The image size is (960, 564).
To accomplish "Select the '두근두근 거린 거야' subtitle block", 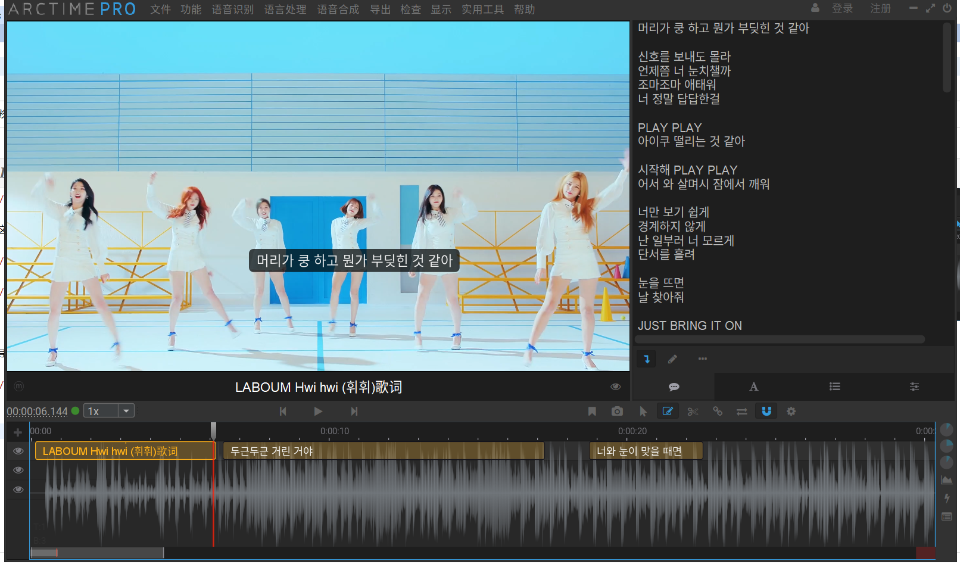I will point(384,451).
